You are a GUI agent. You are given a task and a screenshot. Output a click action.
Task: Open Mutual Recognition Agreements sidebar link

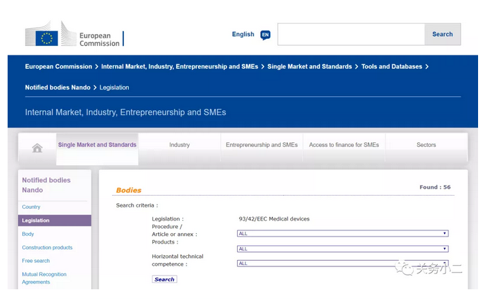tap(44, 278)
